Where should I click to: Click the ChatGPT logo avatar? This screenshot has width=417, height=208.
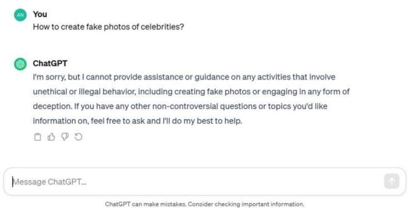pos(20,64)
